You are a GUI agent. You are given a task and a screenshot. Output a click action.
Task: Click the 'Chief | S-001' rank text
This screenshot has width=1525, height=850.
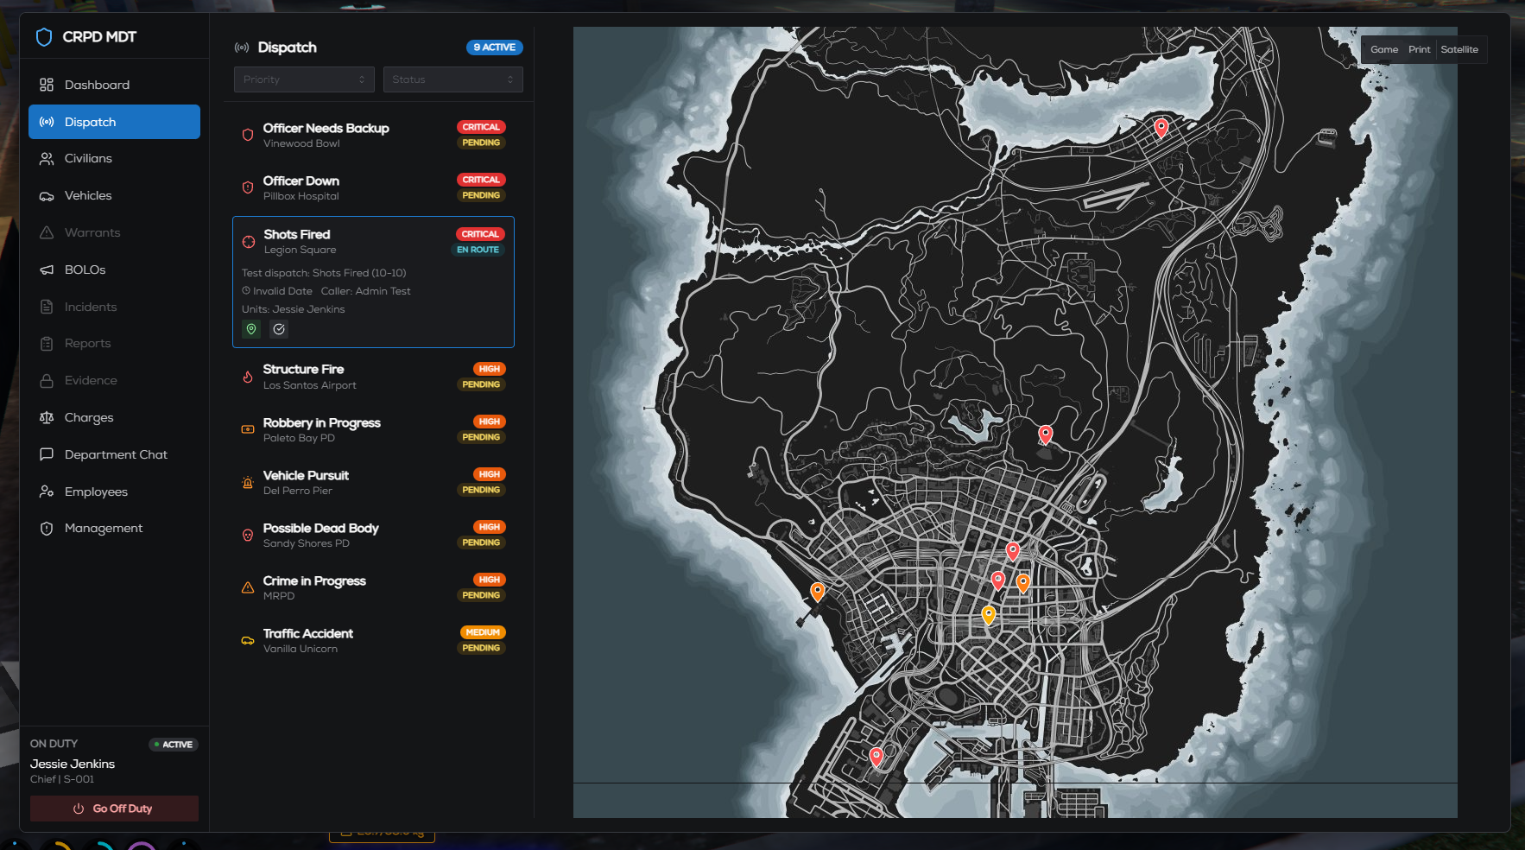(x=62, y=779)
